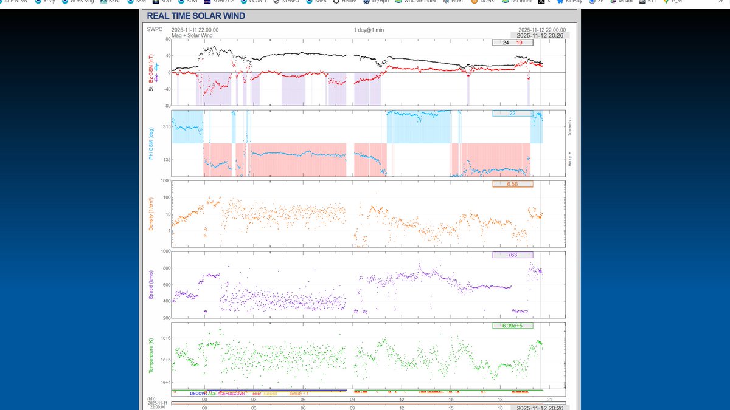Open the Kp/Hpo bookmark
Viewport: 730px width, 410px height.
(x=375, y=2)
